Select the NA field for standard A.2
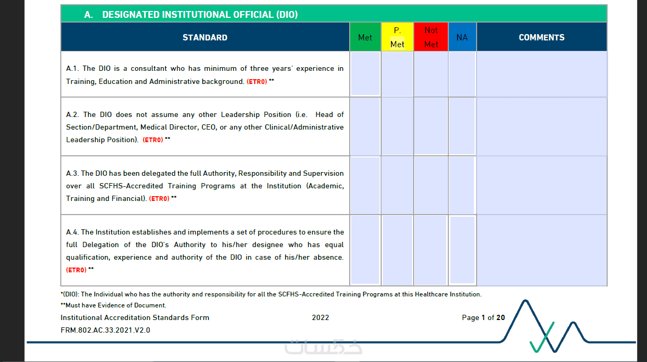647x362 pixels. coord(462,126)
